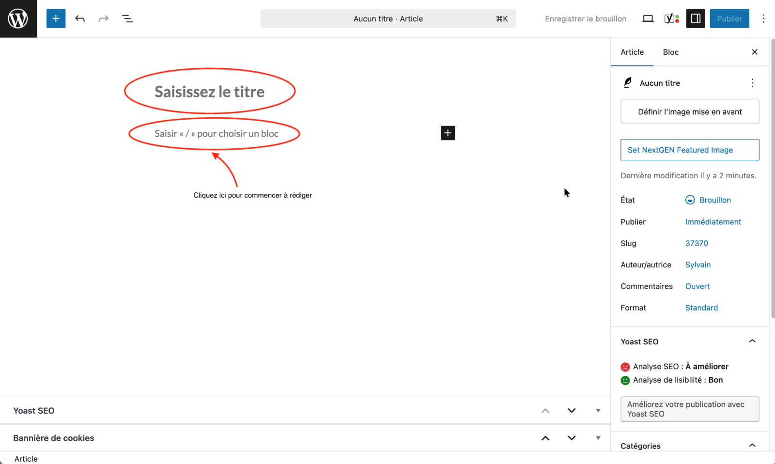Add a block with the black plus
The image size is (775, 464).
point(448,133)
